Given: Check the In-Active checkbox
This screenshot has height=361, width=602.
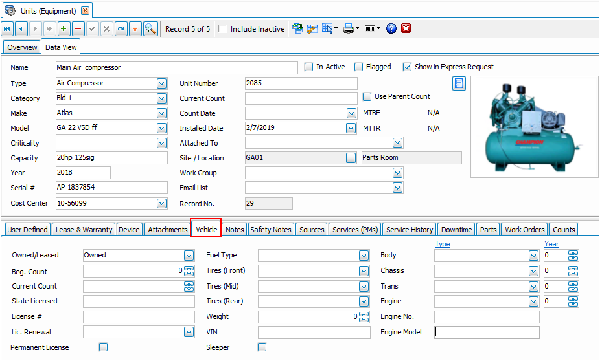Looking at the screenshot, I should point(308,67).
